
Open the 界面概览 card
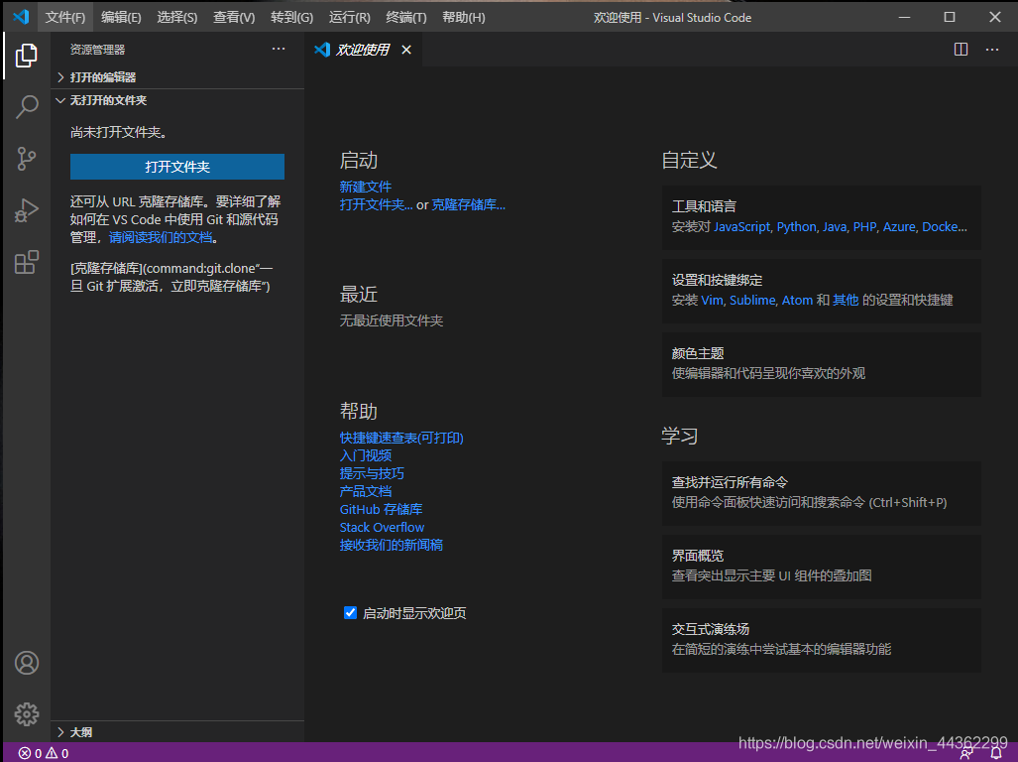point(822,567)
